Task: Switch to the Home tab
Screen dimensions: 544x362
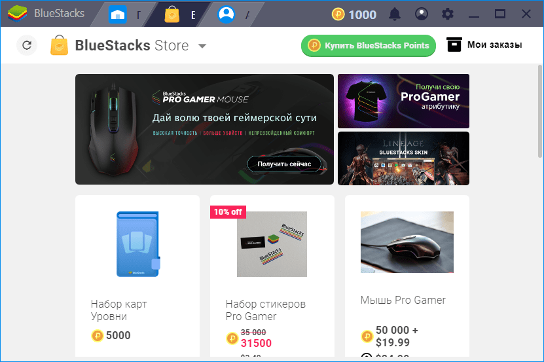Action: point(118,14)
